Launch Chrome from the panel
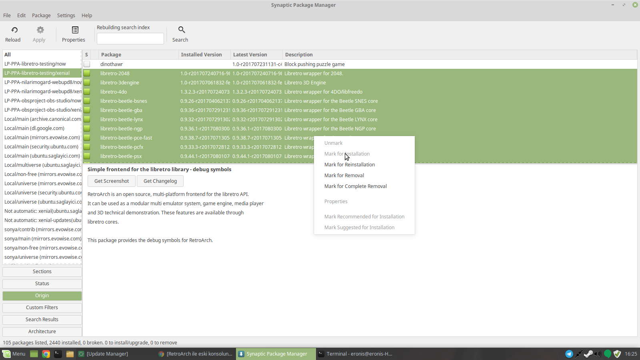Screen dimensions: 640x360 pos(46,354)
